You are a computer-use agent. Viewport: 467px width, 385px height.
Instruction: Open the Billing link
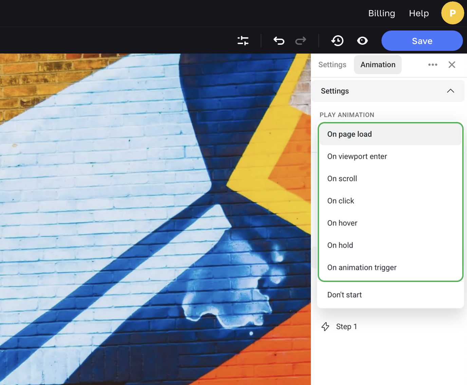(x=381, y=13)
